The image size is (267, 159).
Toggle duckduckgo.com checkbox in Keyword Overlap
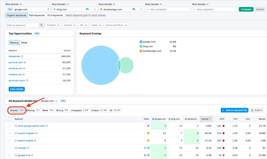pos(141,51)
